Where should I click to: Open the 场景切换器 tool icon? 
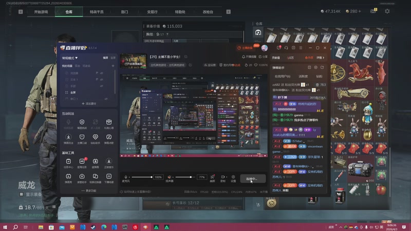tap(96, 176)
